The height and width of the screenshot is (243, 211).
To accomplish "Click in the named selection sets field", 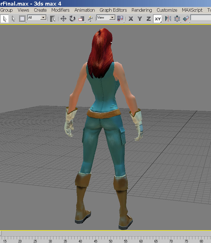I will (201, 18).
